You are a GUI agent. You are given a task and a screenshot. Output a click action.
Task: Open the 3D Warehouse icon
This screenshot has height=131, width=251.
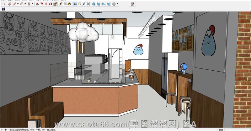tap(94, 4)
